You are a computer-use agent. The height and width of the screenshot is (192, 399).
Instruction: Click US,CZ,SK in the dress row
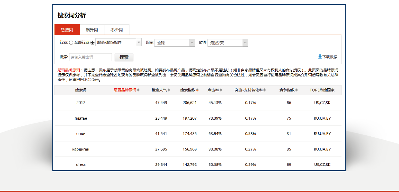[322, 164]
